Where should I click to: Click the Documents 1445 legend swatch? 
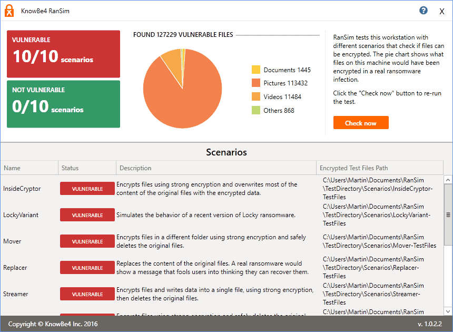(257, 70)
